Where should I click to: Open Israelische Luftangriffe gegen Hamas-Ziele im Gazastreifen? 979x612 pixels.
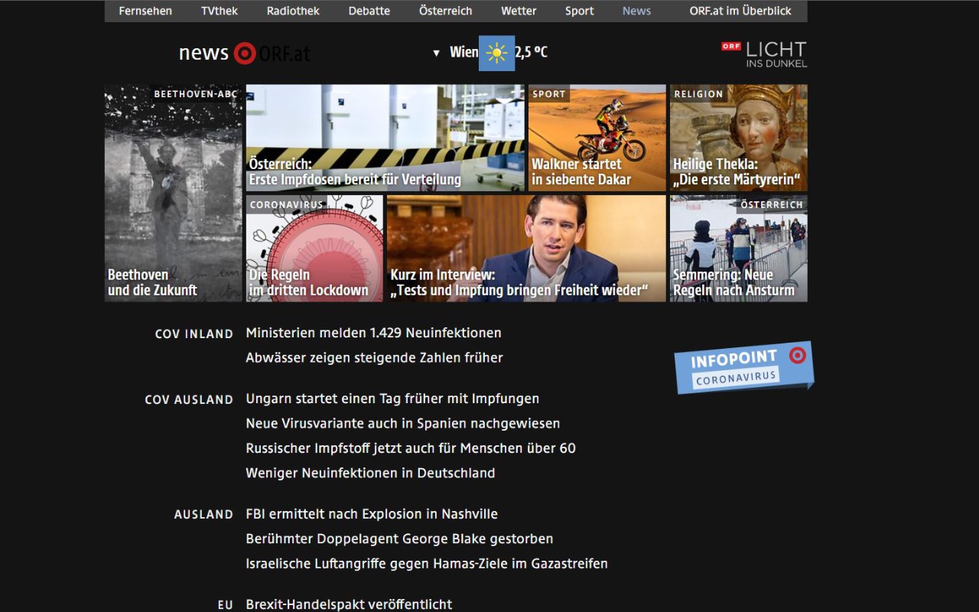point(427,564)
